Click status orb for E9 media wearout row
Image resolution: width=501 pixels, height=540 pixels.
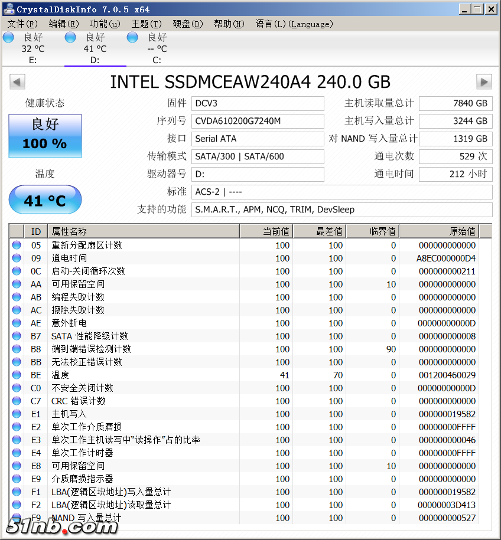pos(17,479)
